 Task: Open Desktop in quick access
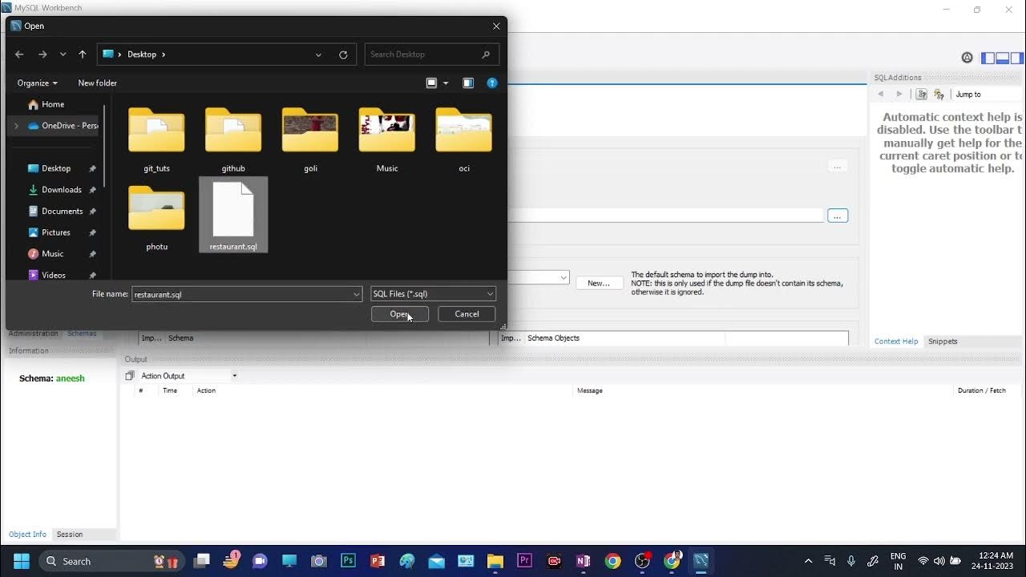coord(56,168)
